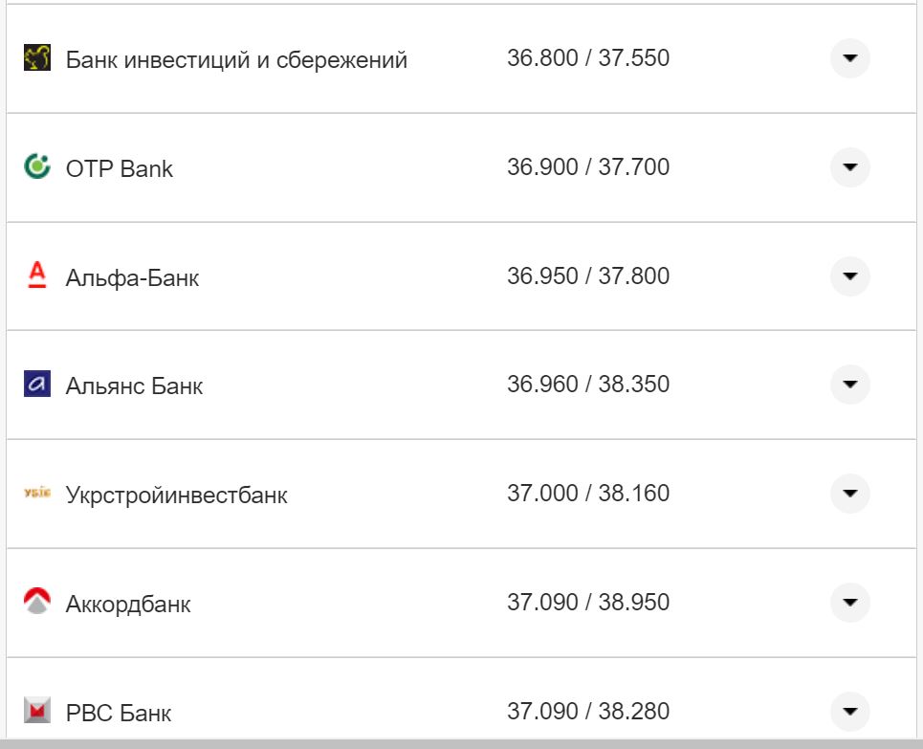Viewport: 923px width, 749px height.
Task: Expand OTP Bank rate details
Action: (x=849, y=167)
